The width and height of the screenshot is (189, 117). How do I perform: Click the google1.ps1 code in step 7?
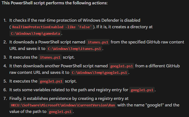pos(60,112)
